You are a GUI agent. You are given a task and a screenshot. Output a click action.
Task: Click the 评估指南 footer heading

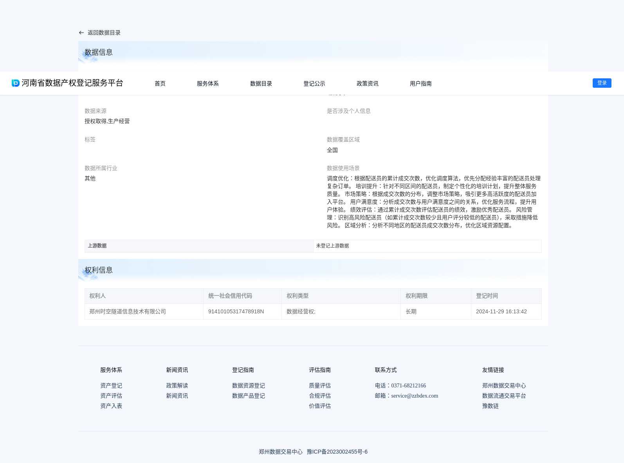pos(320,370)
